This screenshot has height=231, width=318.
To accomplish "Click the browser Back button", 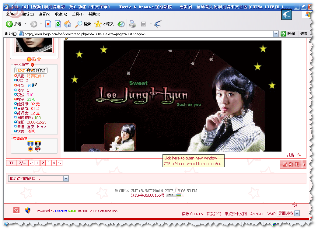I will [x=13, y=24].
